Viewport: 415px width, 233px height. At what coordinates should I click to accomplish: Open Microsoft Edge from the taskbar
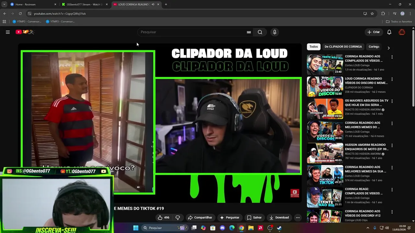[x=232, y=228]
